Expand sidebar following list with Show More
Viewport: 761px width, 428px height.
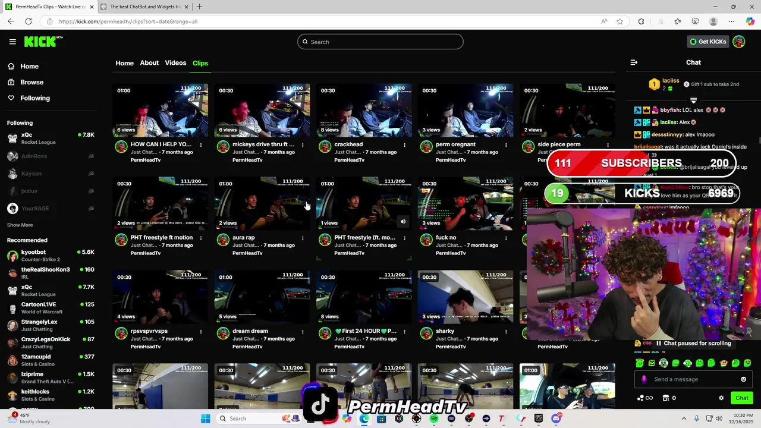tap(20, 225)
